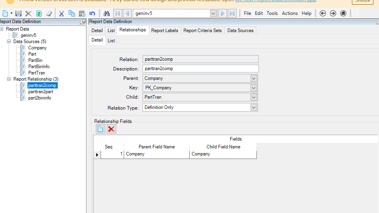
Task: Select the PartBin data source node
Action: tap(35, 60)
